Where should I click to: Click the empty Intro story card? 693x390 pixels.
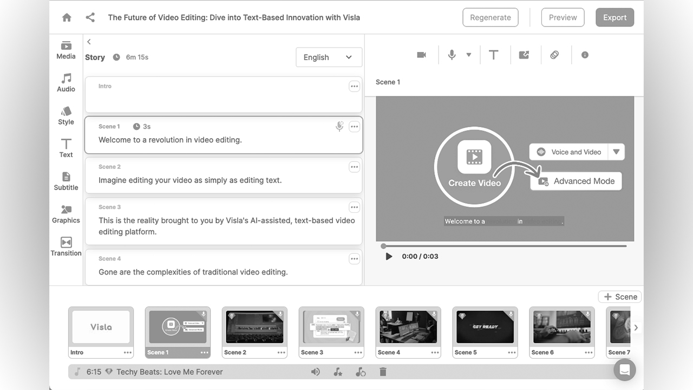(x=224, y=94)
